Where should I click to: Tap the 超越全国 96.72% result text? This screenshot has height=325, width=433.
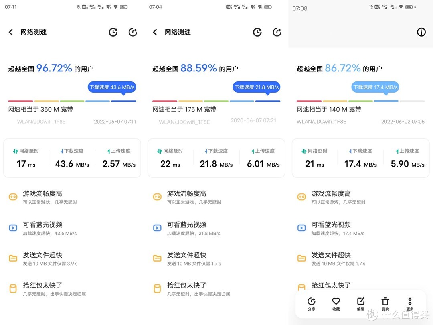[51, 68]
